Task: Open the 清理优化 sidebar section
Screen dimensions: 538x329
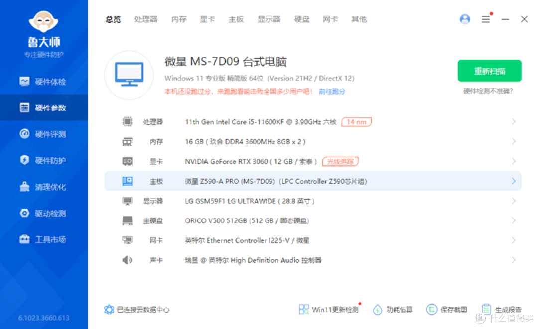Action: coord(43,187)
